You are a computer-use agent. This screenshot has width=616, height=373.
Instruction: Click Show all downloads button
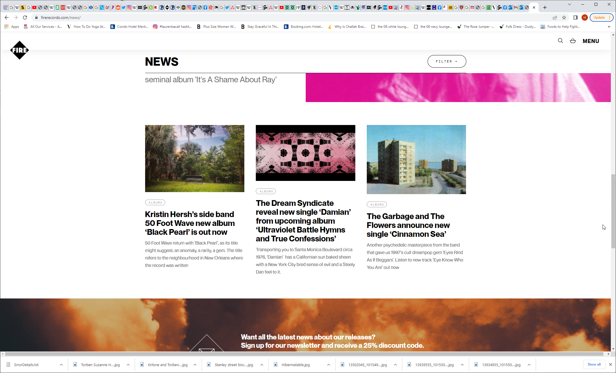pyautogui.click(x=594, y=364)
